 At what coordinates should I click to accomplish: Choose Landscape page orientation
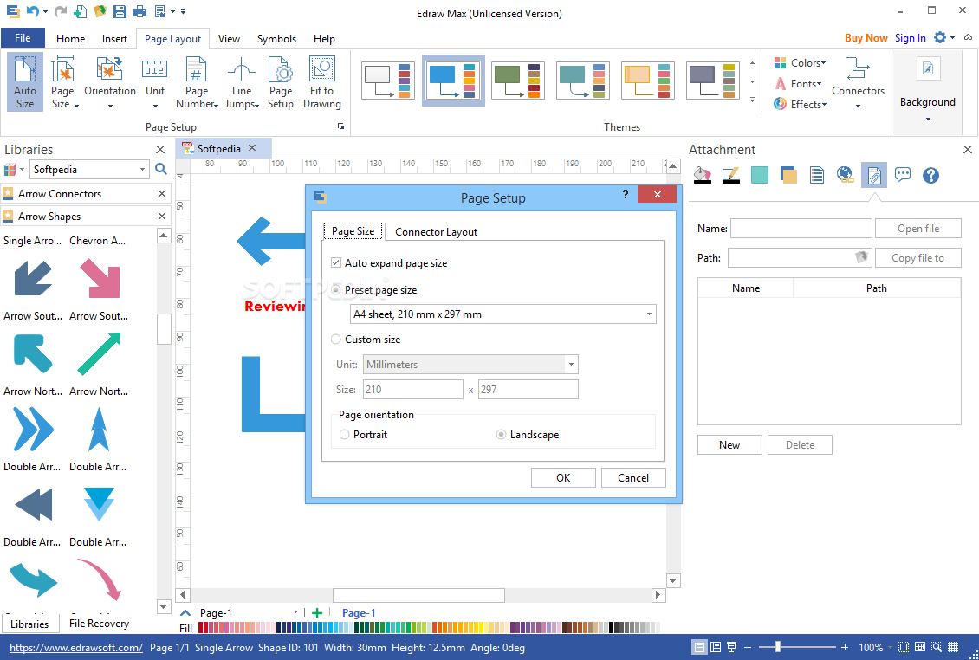(x=501, y=435)
